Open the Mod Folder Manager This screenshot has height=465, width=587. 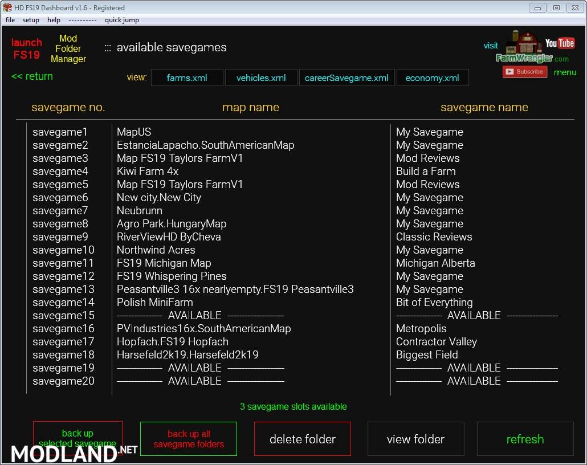tap(68, 48)
